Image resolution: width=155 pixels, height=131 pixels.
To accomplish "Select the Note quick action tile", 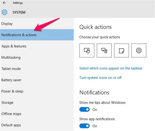I will pos(121,51).
